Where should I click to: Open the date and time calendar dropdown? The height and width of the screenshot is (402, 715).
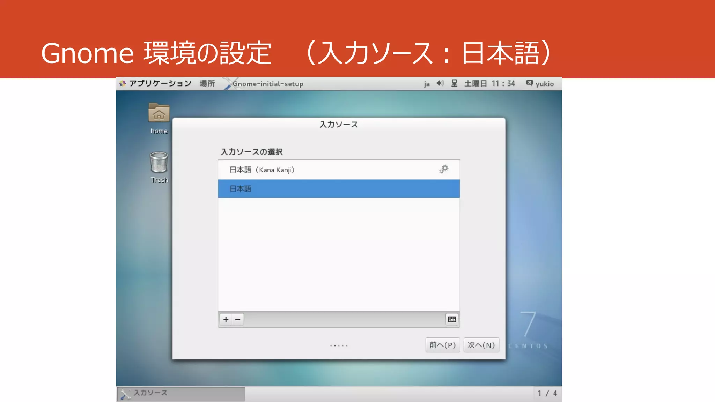click(489, 84)
